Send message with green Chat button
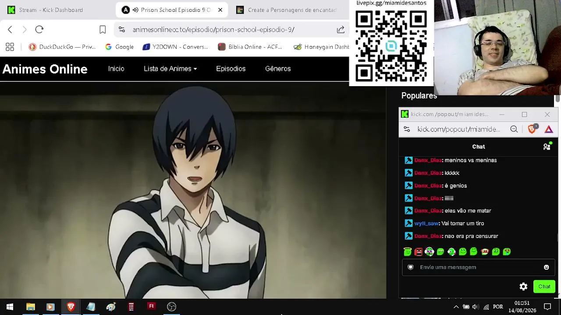The image size is (561, 315). 544,287
